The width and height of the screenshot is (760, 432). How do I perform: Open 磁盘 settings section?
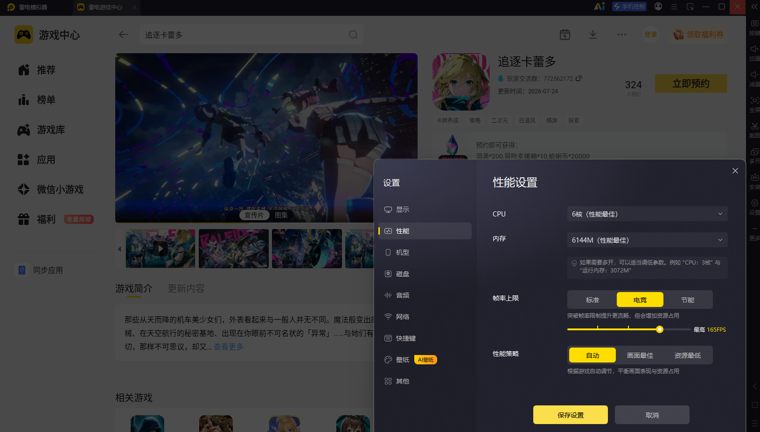tap(425, 274)
